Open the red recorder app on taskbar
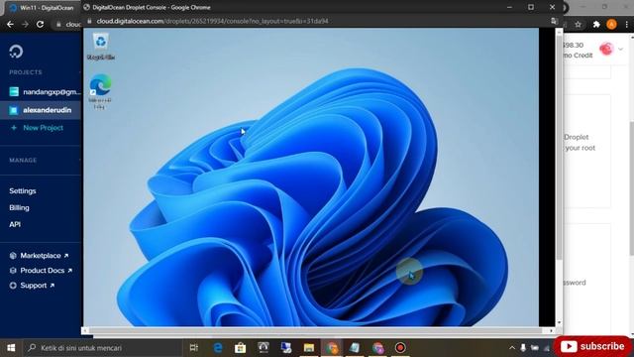Screen dimensions: 634x357 pyautogui.click(x=400, y=348)
